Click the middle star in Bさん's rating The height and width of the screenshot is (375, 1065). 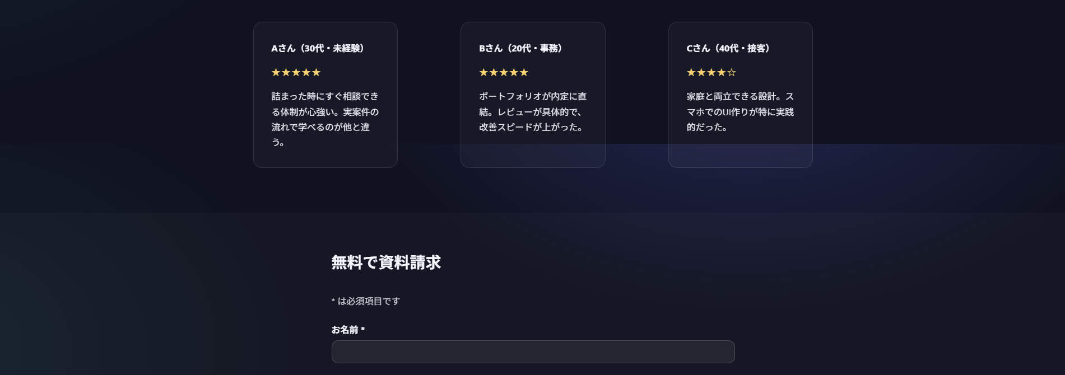(504, 72)
